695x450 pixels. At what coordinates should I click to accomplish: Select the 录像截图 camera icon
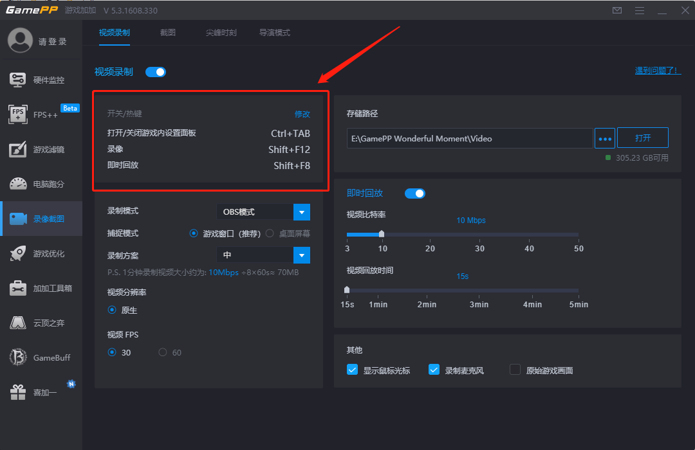tap(18, 219)
